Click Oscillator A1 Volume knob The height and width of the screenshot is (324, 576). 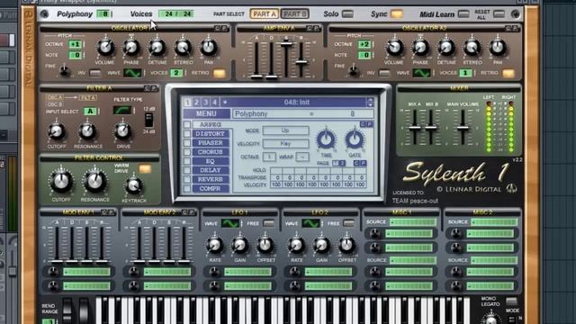(x=105, y=48)
